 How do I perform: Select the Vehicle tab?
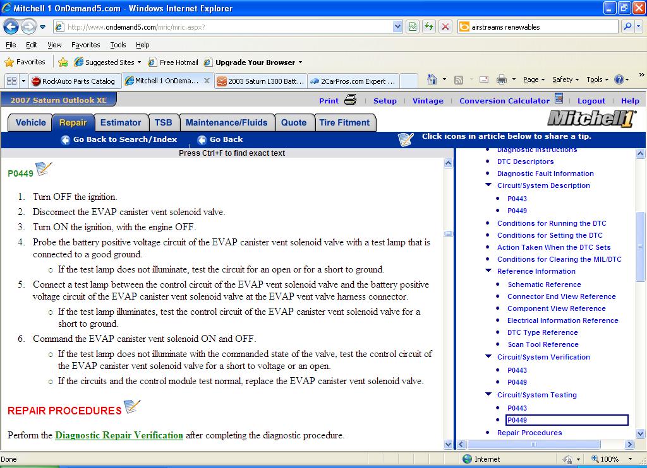point(30,123)
